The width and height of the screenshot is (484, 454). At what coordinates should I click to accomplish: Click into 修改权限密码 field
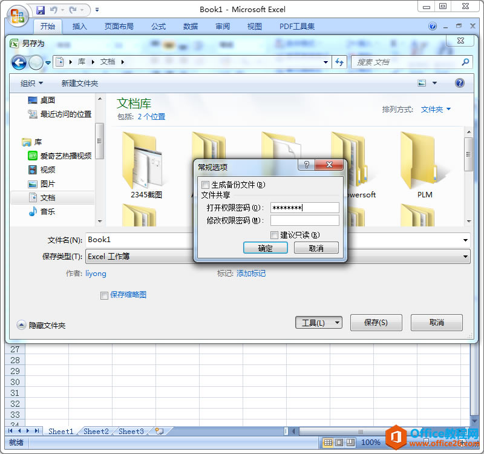[305, 220]
